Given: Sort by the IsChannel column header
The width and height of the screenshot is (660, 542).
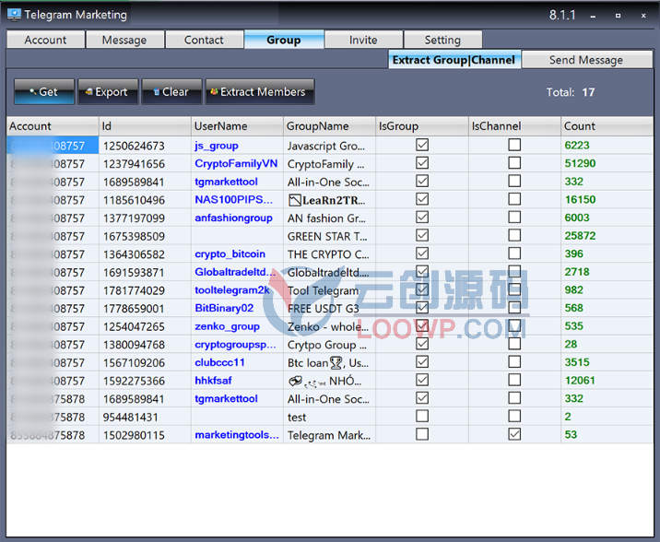Looking at the screenshot, I should pos(514,126).
